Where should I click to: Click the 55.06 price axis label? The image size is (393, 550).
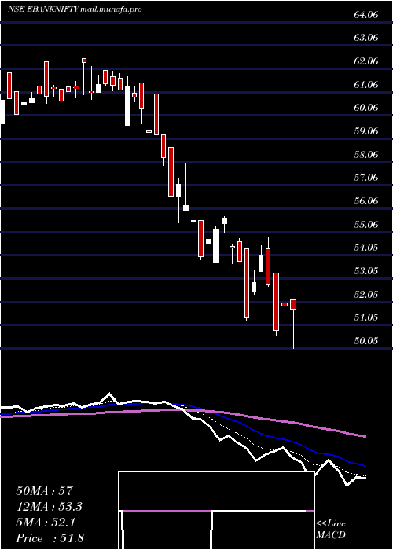click(367, 224)
